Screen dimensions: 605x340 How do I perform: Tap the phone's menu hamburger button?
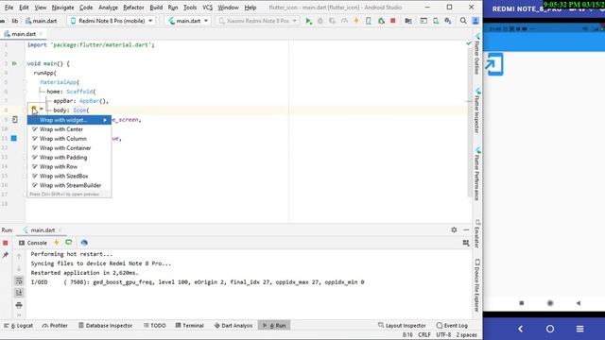tap(579, 329)
